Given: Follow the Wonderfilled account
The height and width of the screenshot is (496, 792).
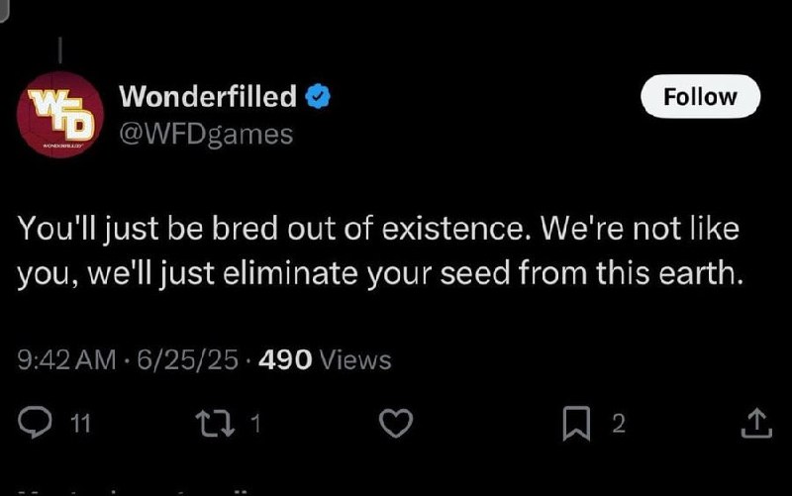Looking at the screenshot, I should pyautogui.click(x=700, y=96).
